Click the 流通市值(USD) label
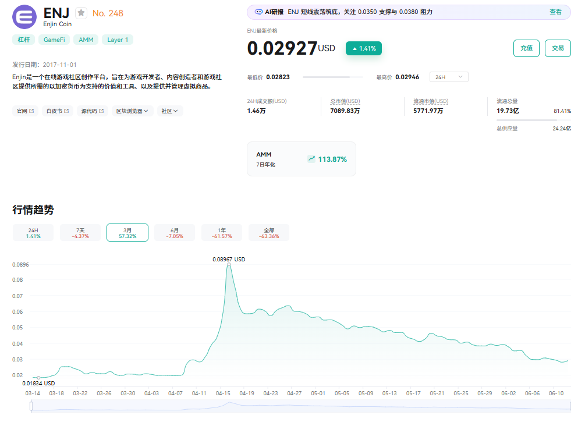 tap(431, 101)
